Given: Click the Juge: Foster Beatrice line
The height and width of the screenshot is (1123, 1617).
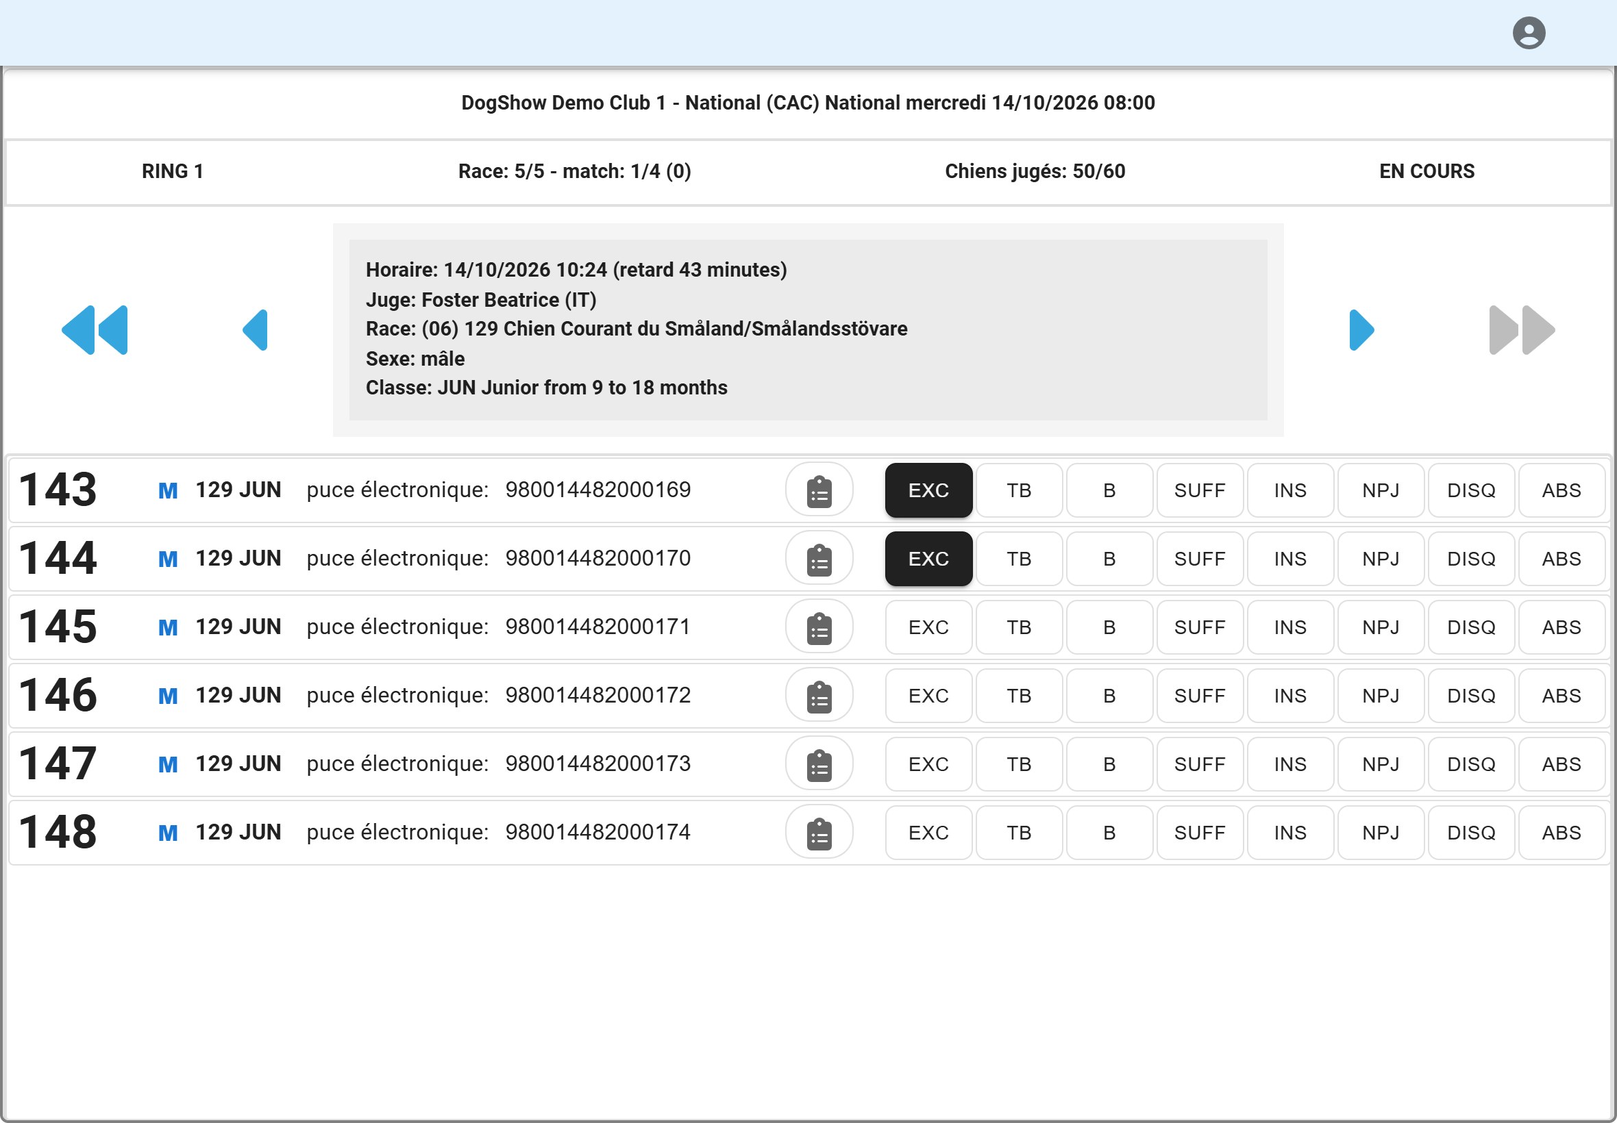Looking at the screenshot, I should pyautogui.click(x=481, y=300).
